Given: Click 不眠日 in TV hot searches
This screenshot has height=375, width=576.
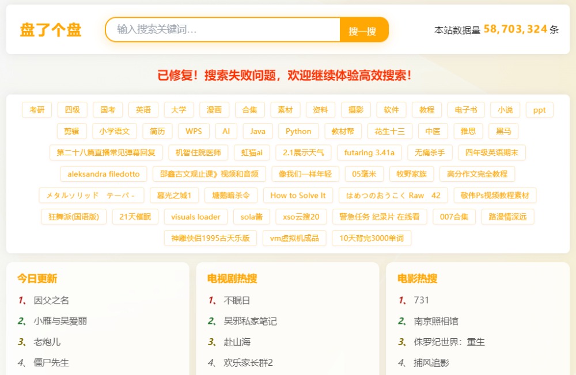Looking at the screenshot, I should pos(237,300).
